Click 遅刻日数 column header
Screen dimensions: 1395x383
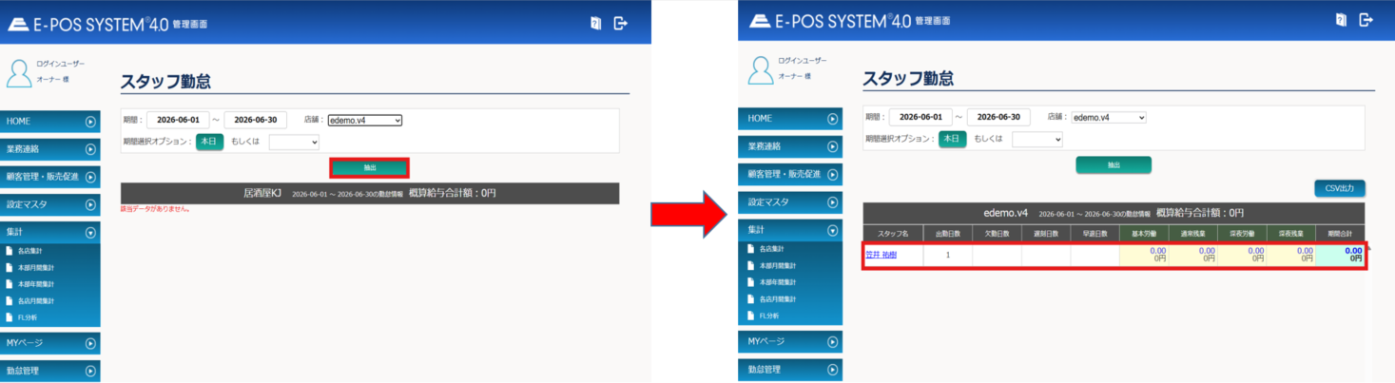pos(1046,233)
